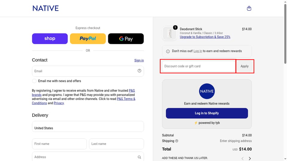Open Upgrade to Subscription & Save 25% link
This screenshot has height=161, width=287.
tap(205, 37)
